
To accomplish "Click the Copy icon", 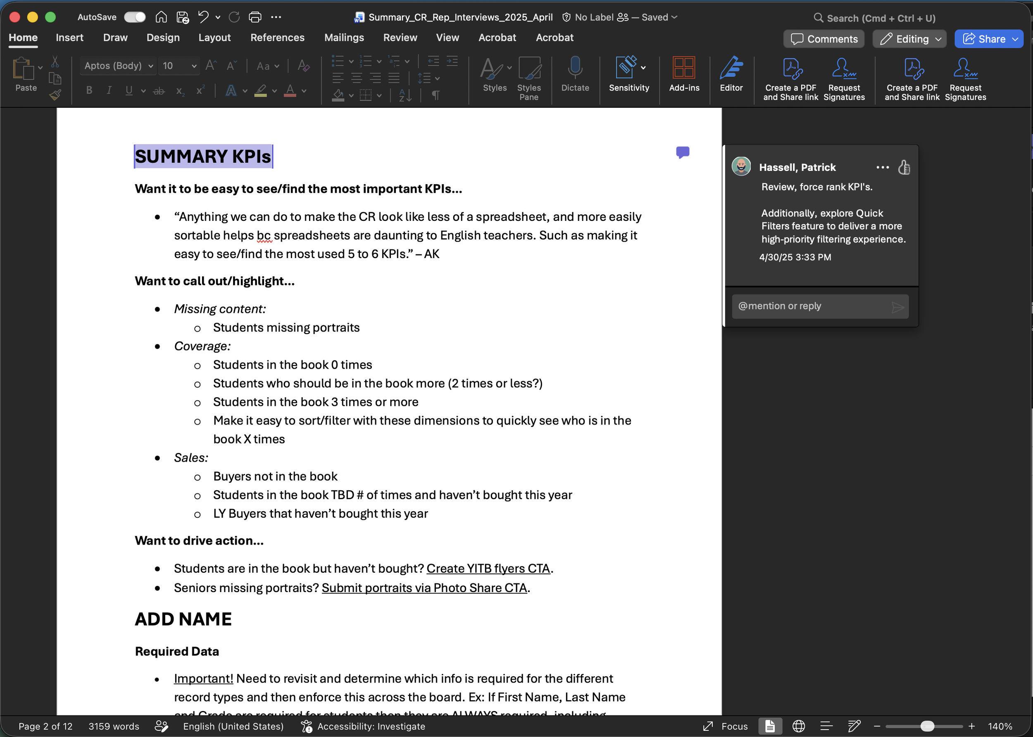I will 55,78.
